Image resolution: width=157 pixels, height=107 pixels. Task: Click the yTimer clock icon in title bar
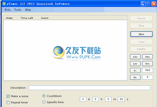coord(4,4)
